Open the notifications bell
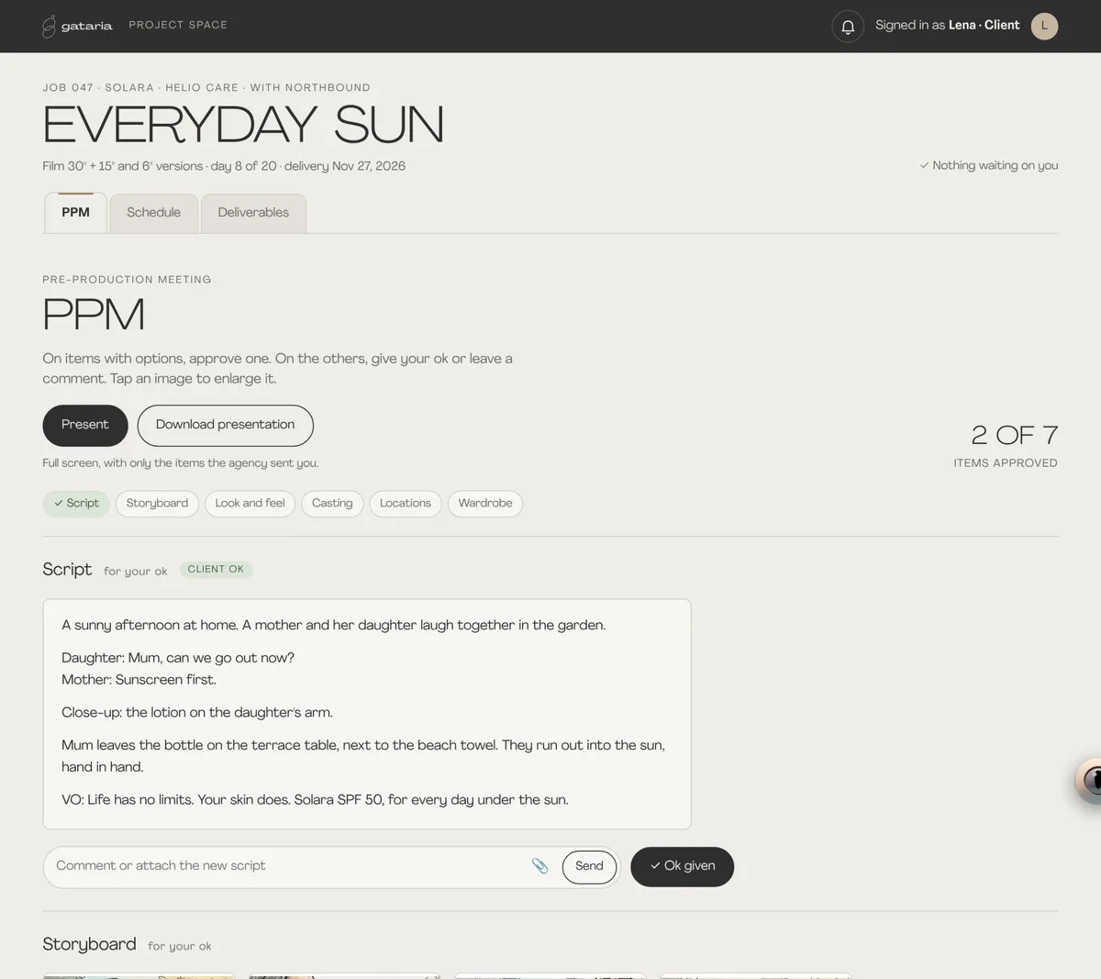The width and height of the screenshot is (1101, 979). coord(848,27)
